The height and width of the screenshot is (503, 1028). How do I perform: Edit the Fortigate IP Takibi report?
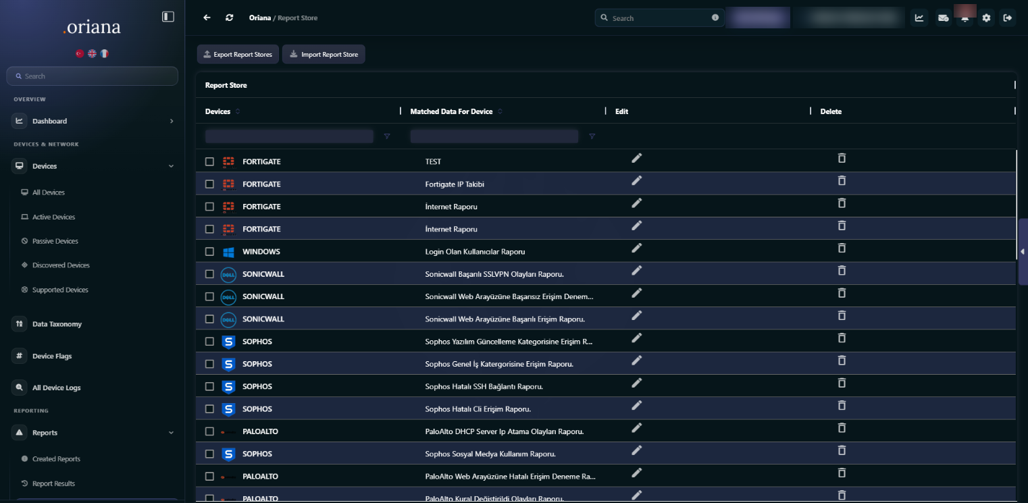point(636,180)
